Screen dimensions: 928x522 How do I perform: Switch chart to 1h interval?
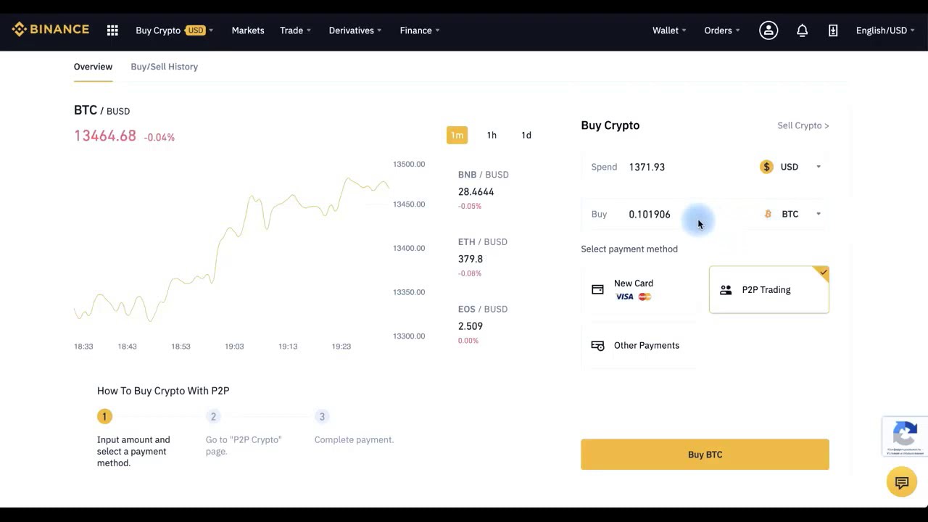[492, 135]
